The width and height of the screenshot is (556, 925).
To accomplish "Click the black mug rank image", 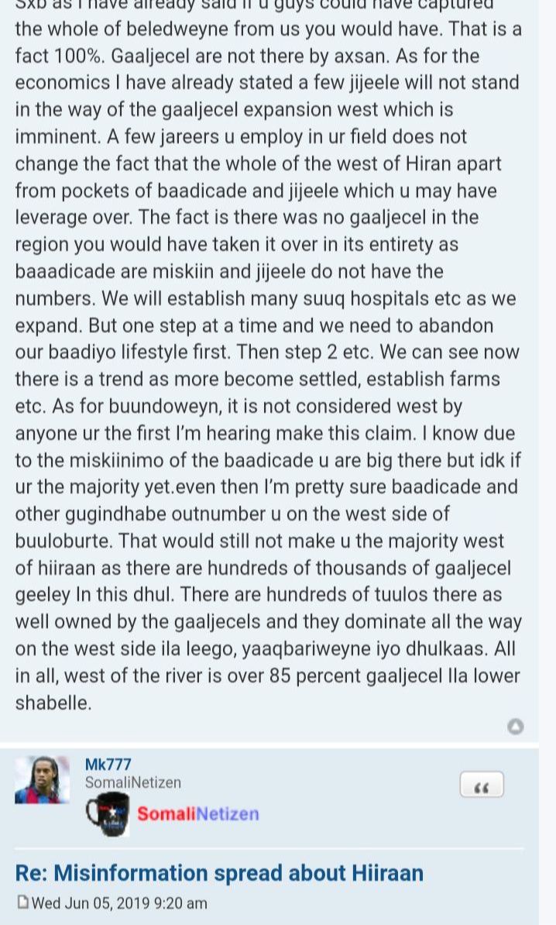I will tap(108, 815).
